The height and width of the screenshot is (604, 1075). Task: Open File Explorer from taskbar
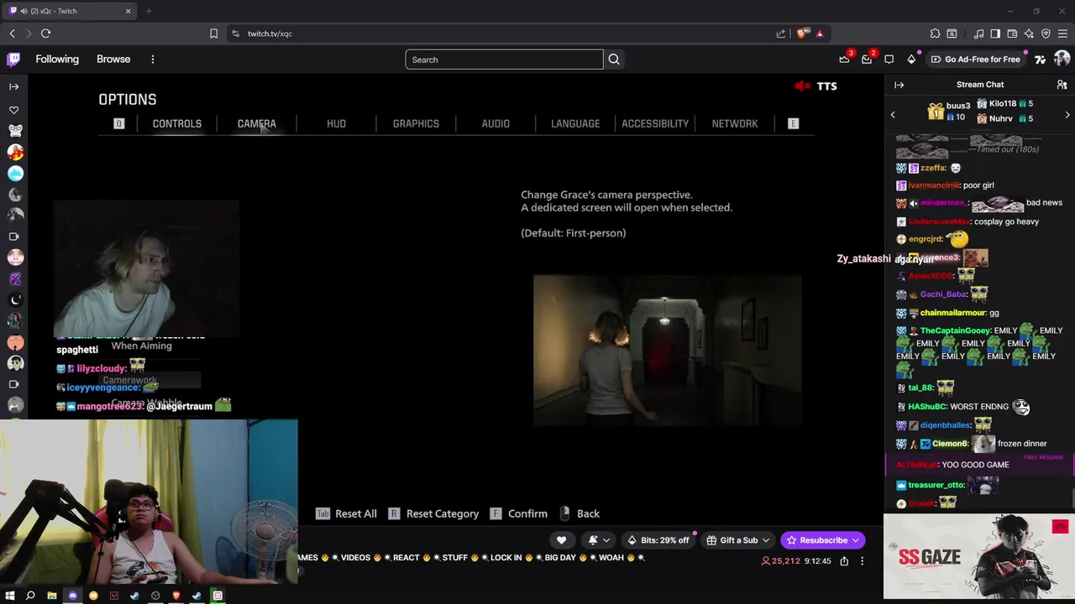(x=51, y=596)
